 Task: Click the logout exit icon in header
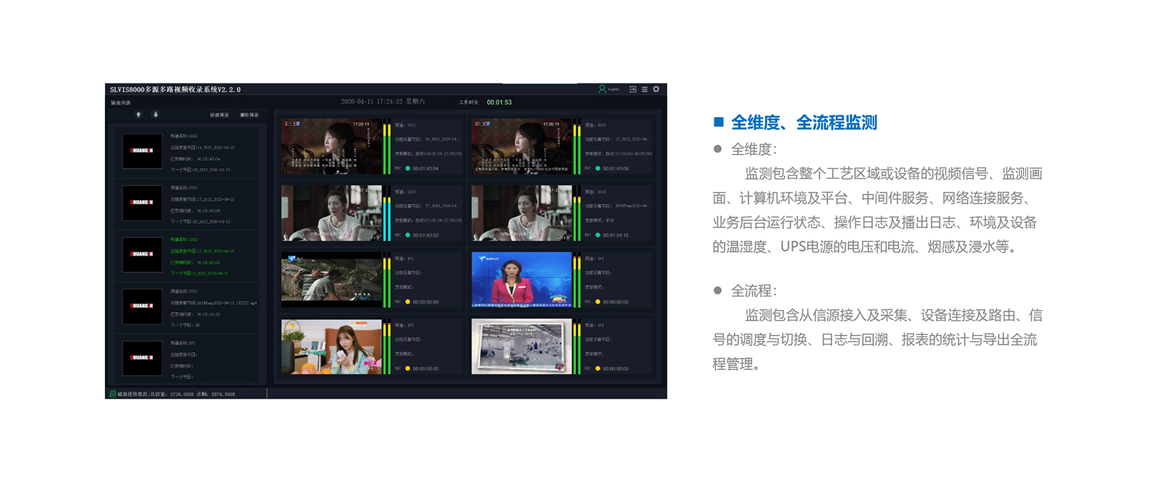click(x=633, y=89)
